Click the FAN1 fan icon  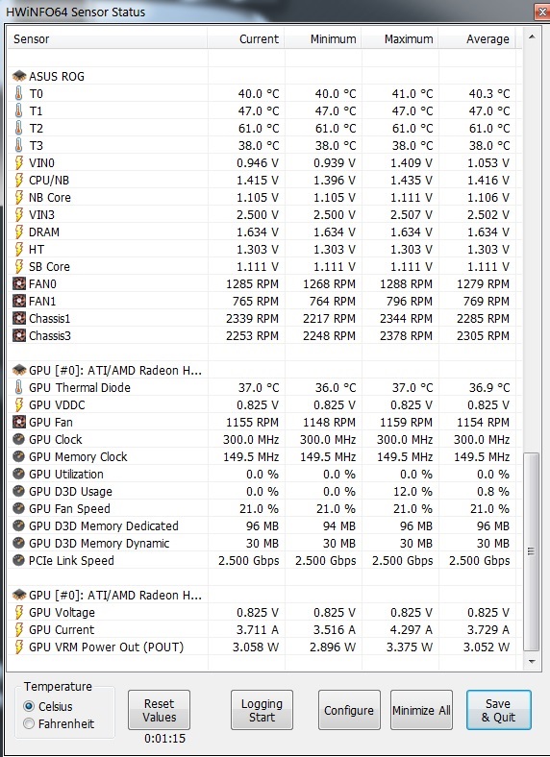[x=19, y=302]
